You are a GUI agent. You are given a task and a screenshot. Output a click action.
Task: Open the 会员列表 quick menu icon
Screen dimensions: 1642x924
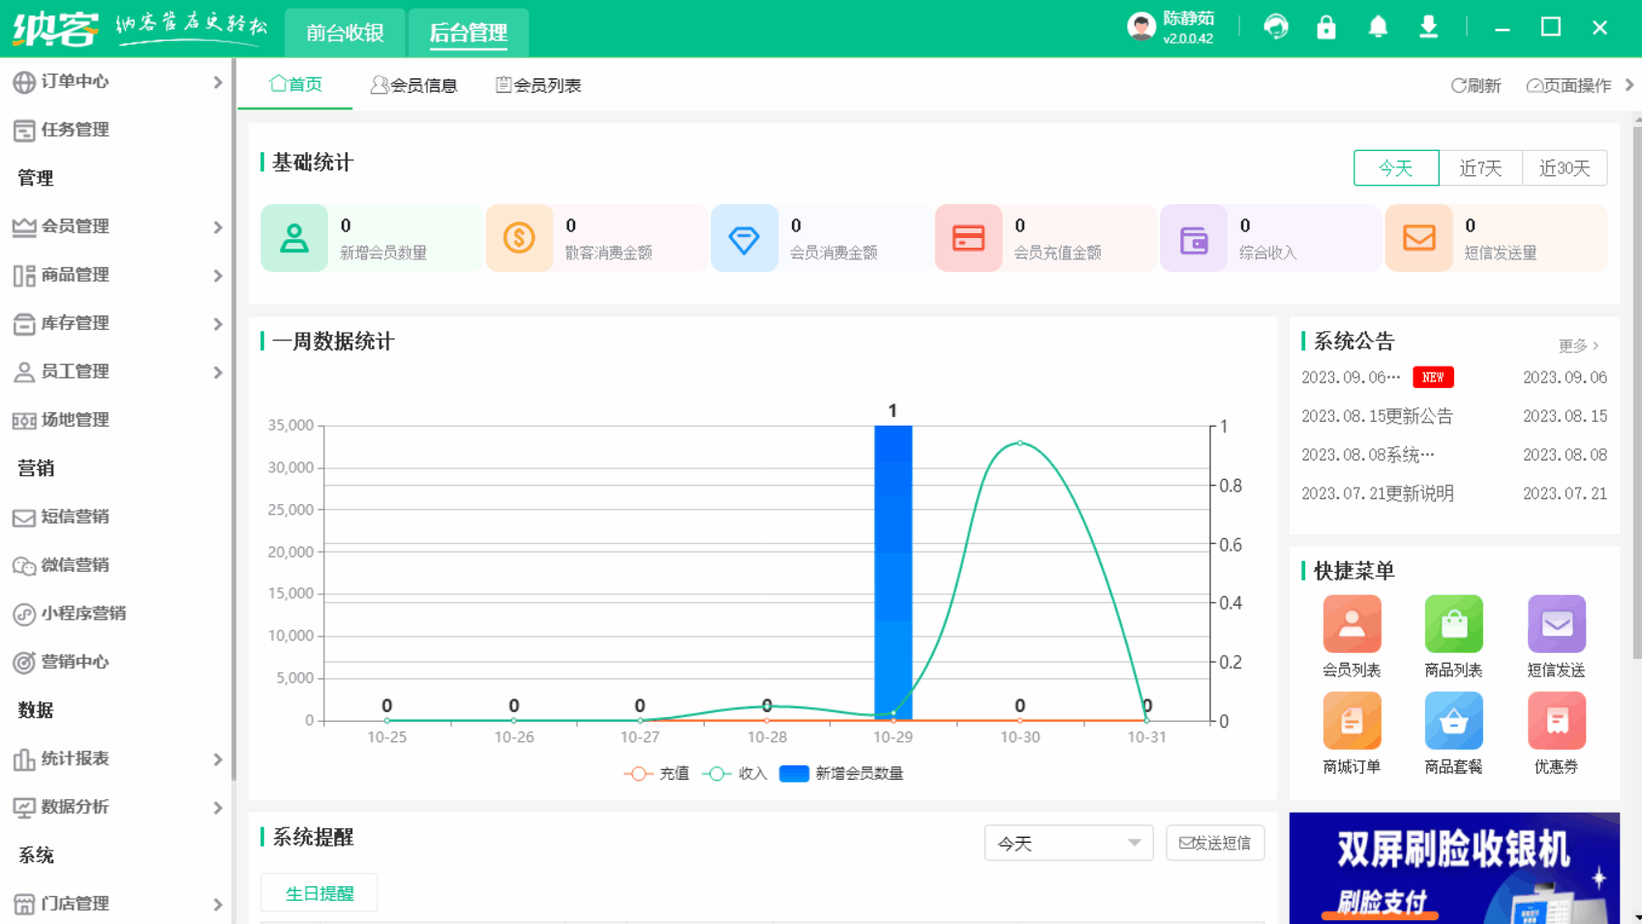point(1352,624)
